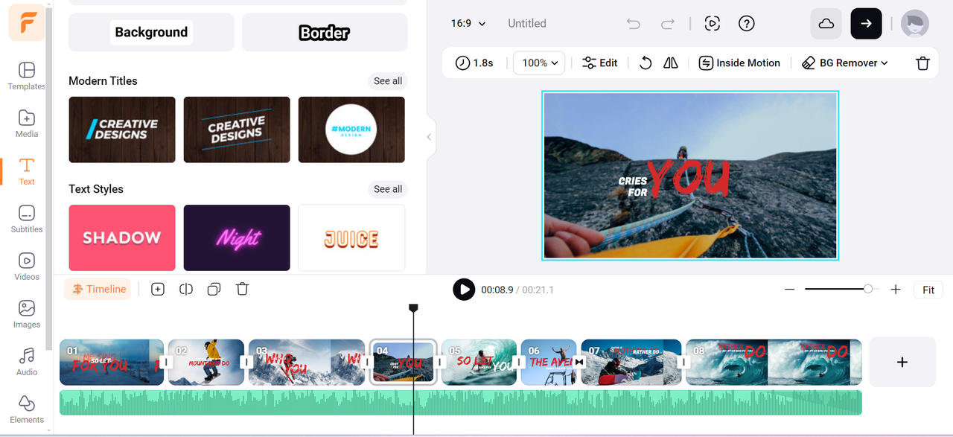The image size is (953, 437).
Task: Select scene 08 ocean wave clip
Action: click(774, 363)
